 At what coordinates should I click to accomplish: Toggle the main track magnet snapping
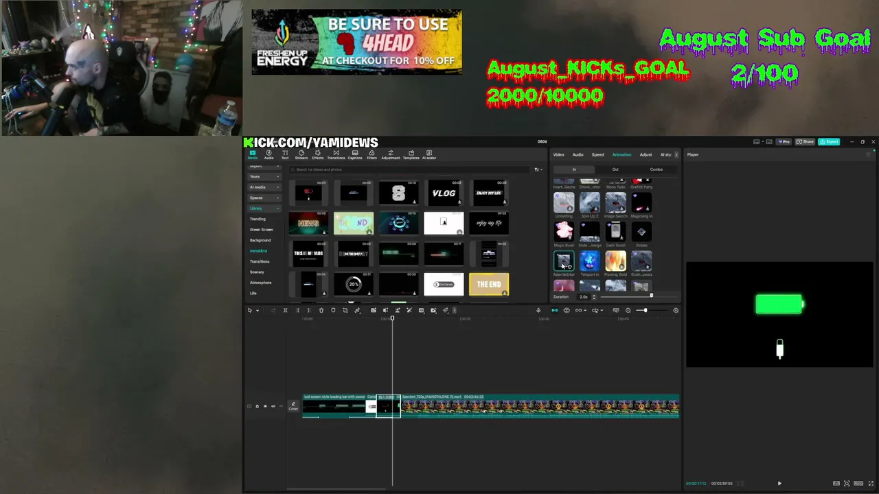coord(555,311)
